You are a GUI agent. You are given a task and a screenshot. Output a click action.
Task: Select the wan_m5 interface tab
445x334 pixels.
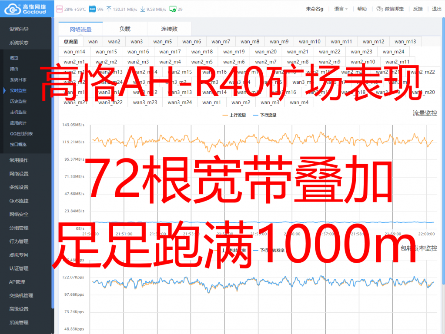point(163,42)
